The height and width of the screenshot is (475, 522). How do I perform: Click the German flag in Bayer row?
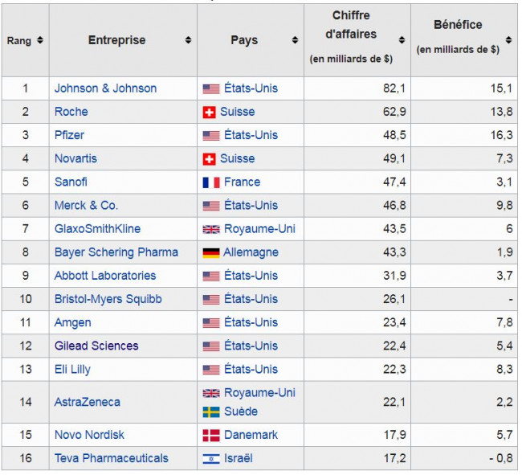coord(211,253)
